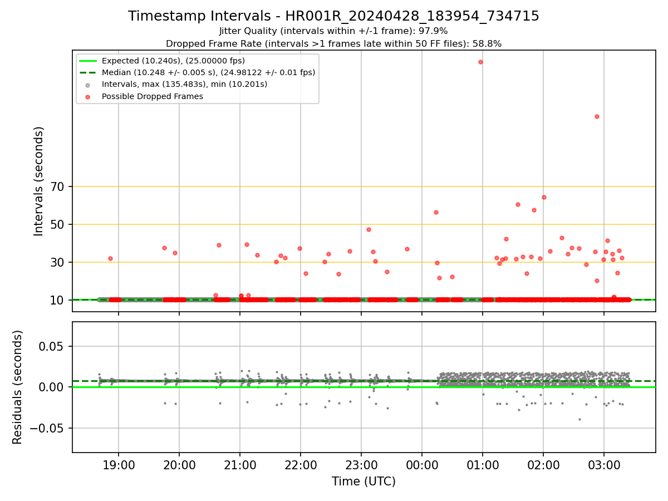668x501 pixels.
Task: Click legend entry Possible Dropped Frames
Action: point(152,96)
